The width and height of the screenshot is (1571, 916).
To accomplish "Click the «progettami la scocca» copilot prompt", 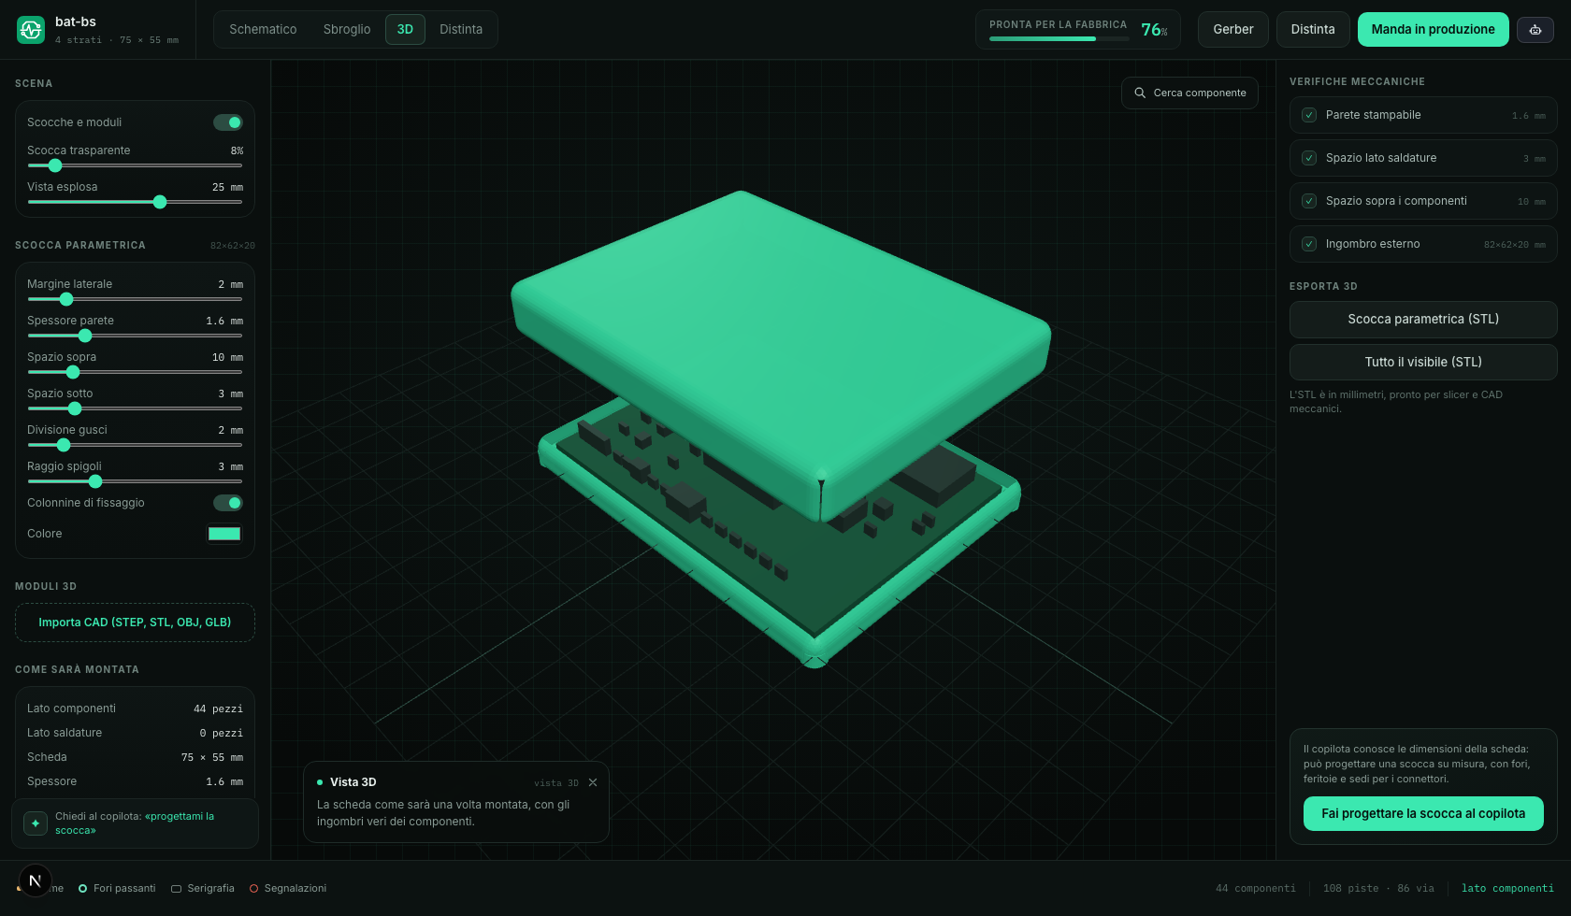I will (x=135, y=823).
